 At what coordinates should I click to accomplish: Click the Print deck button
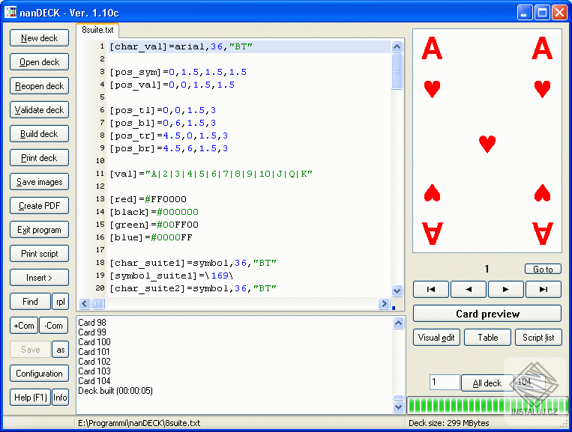coord(40,158)
